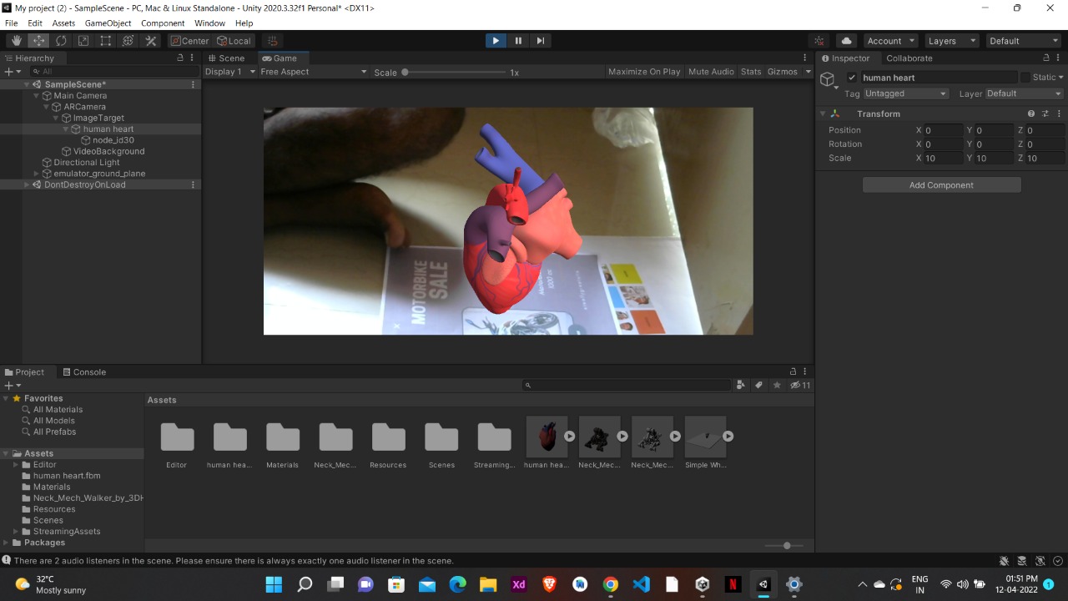
Task: Open the Account dropdown
Action: pos(890,41)
